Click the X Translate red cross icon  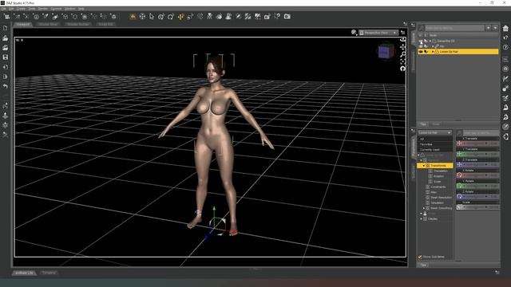pyautogui.click(x=459, y=143)
